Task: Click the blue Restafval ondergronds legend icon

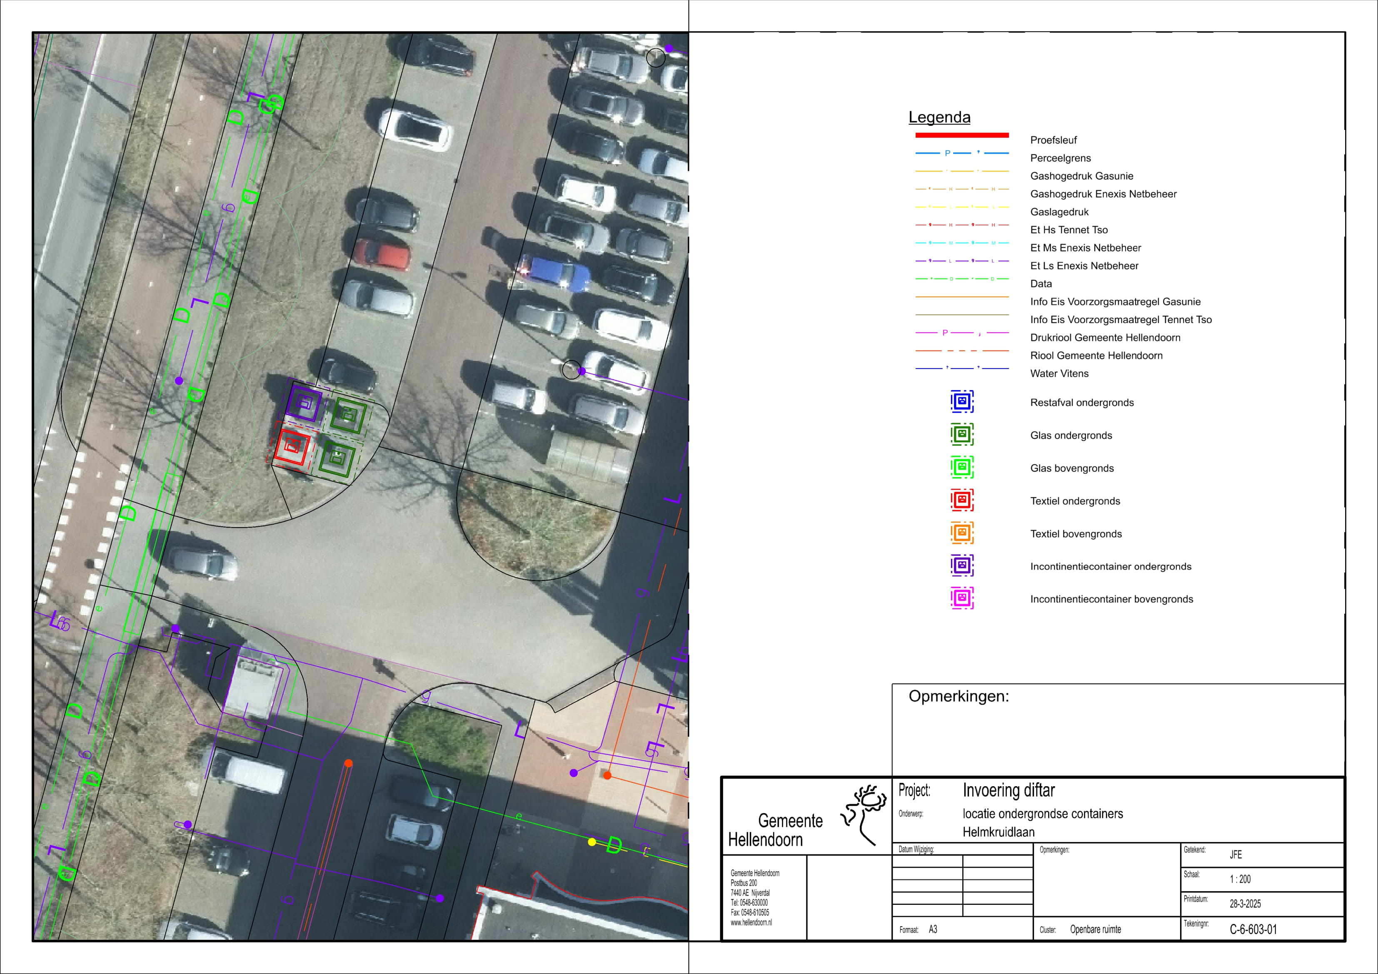Action: pos(961,401)
